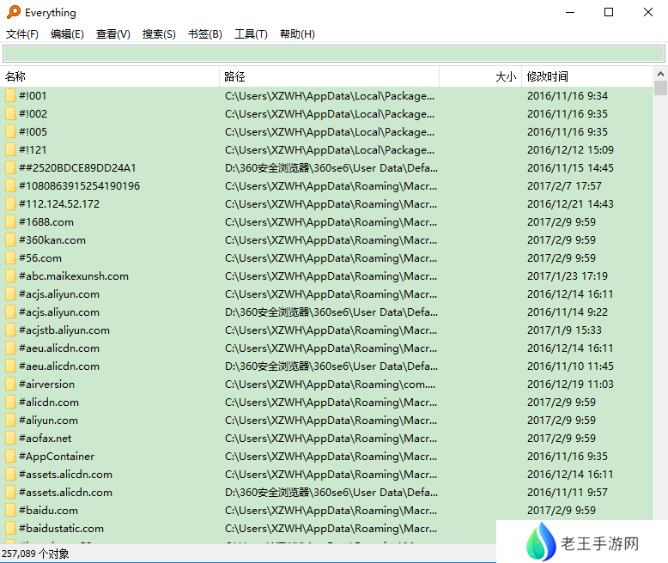Click the vertical scrollbar thumb

coord(660,88)
